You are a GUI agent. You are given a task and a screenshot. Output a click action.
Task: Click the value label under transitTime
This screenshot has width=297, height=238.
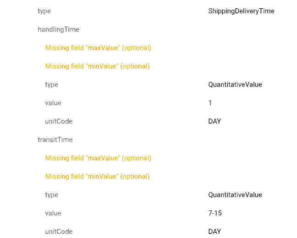coord(53,213)
